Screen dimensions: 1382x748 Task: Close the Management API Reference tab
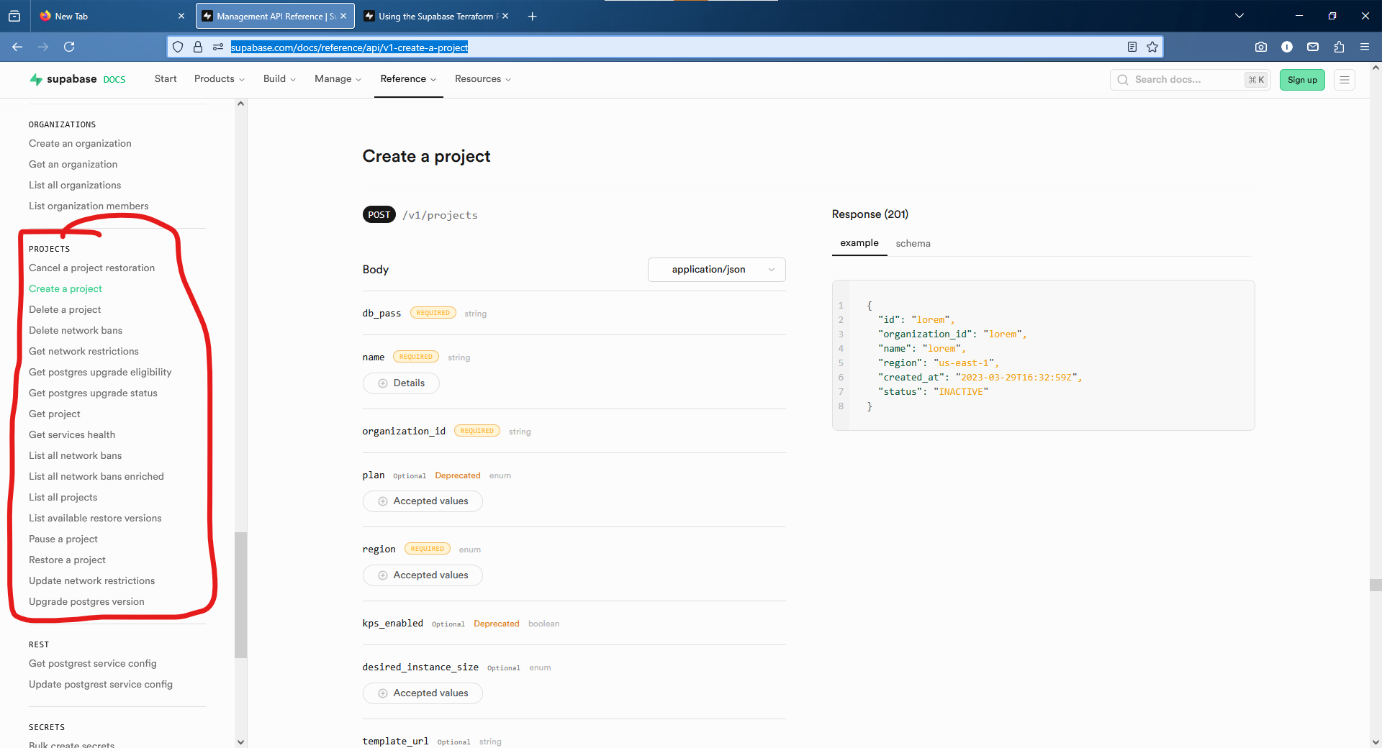click(x=343, y=16)
